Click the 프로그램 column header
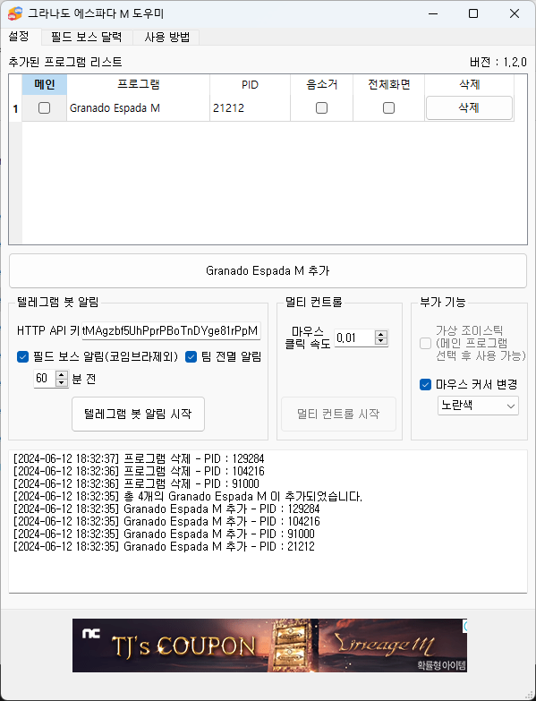The height and width of the screenshot is (701, 536). 138,84
